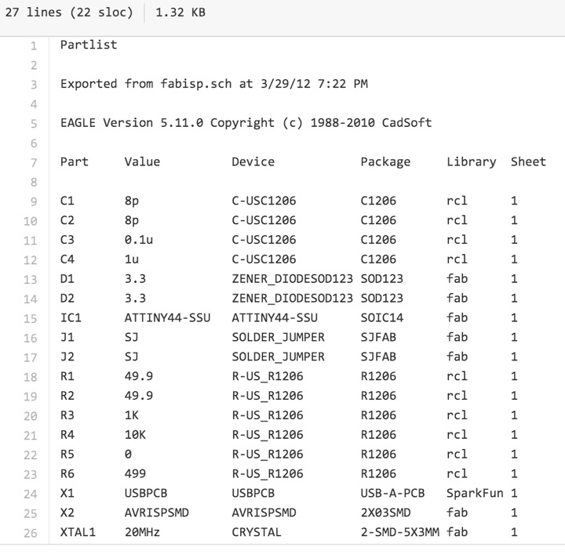
Task: Click line number 1 in the gutter
Action: 34,45
